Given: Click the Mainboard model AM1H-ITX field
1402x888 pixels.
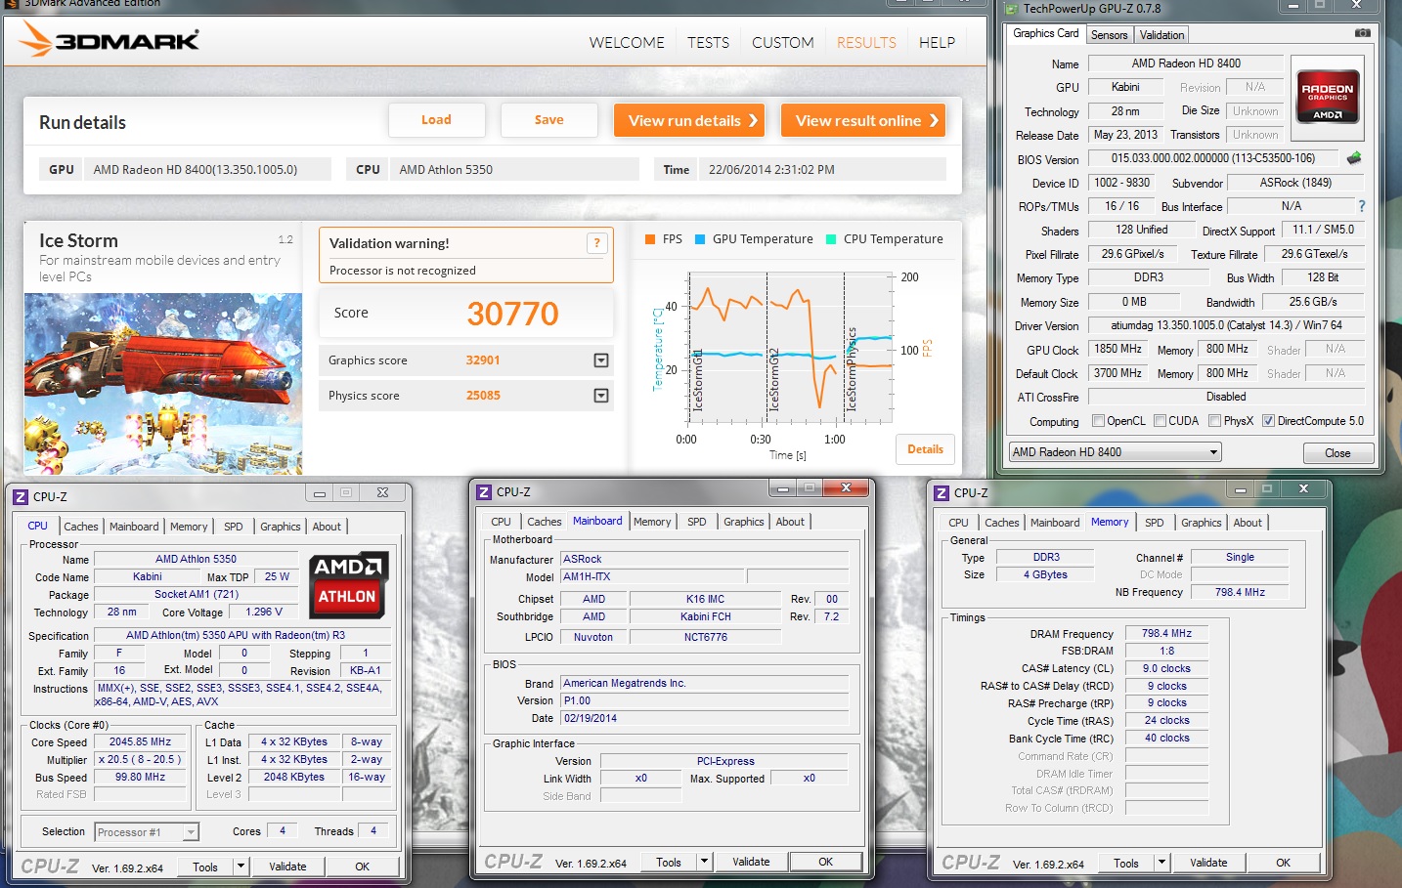Looking at the screenshot, I should click(x=653, y=576).
